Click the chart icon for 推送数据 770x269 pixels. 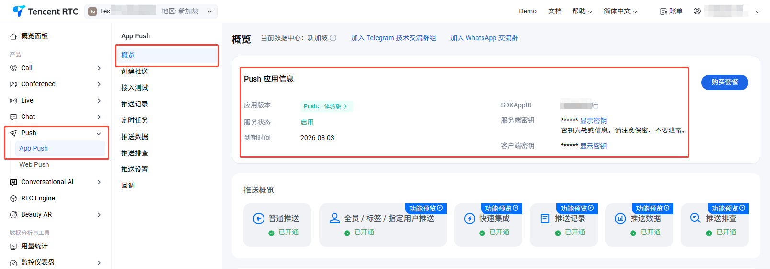click(x=620, y=219)
